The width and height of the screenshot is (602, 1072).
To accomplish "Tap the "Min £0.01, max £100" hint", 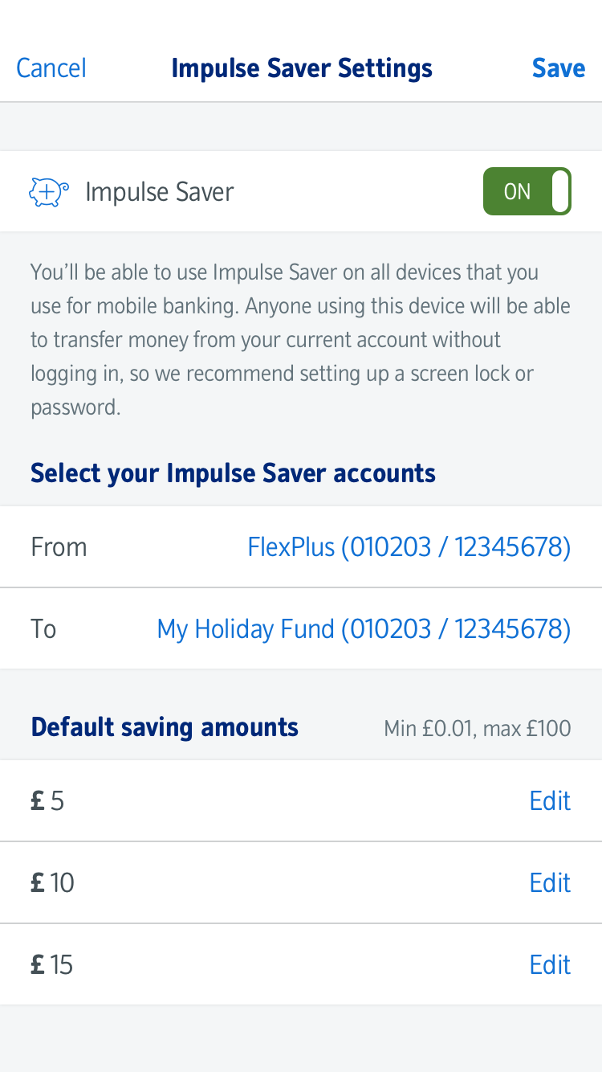I will point(478,729).
